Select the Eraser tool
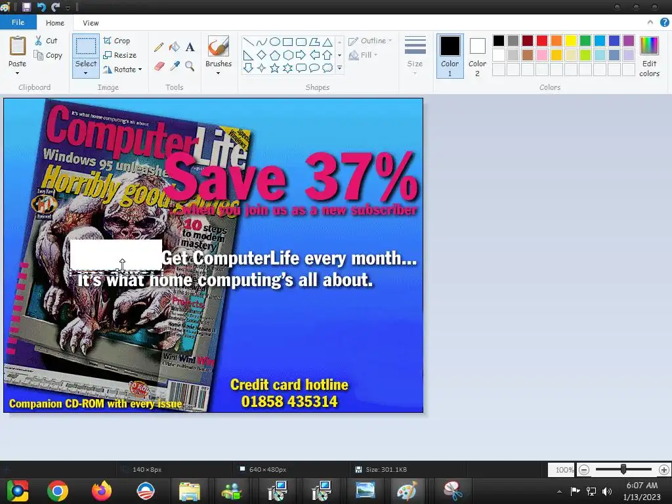 click(159, 66)
